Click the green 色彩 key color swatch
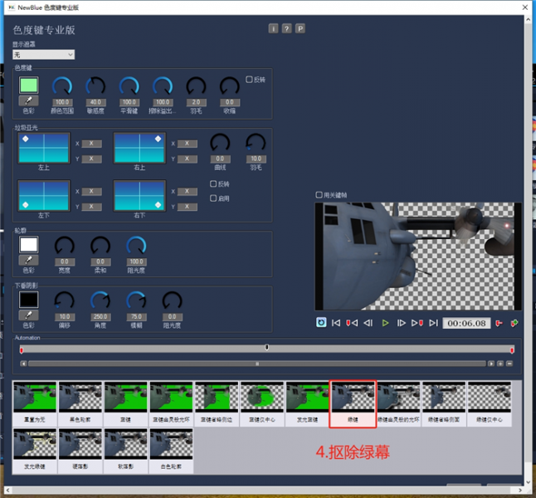 (29, 85)
